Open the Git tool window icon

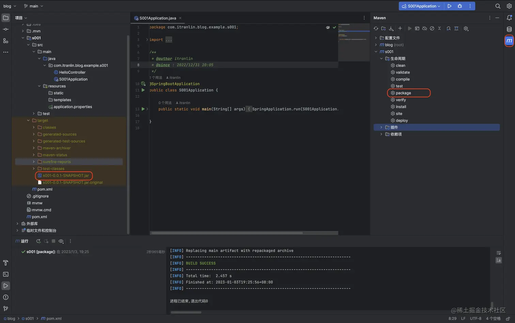point(6,309)
